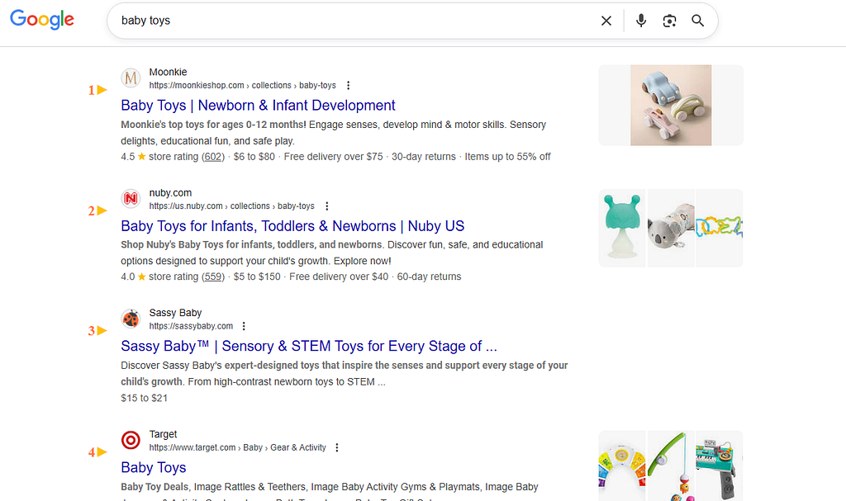The image size is (846, 501).
Task: Click the Target rainbow xylophone thumbnail
Action: pyautogui.click(x=622, y=466)
